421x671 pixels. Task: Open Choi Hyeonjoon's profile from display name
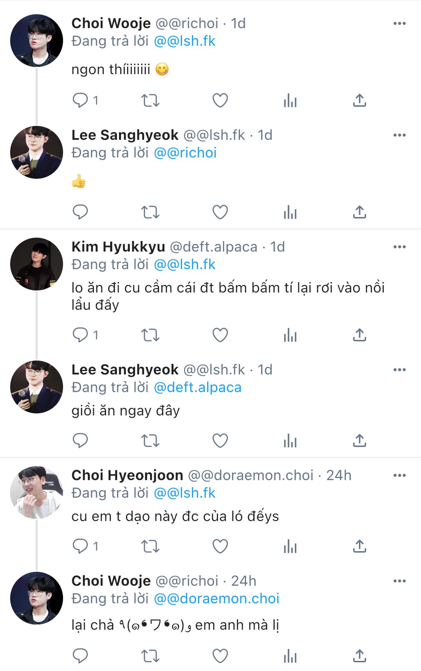coord(127,476)
